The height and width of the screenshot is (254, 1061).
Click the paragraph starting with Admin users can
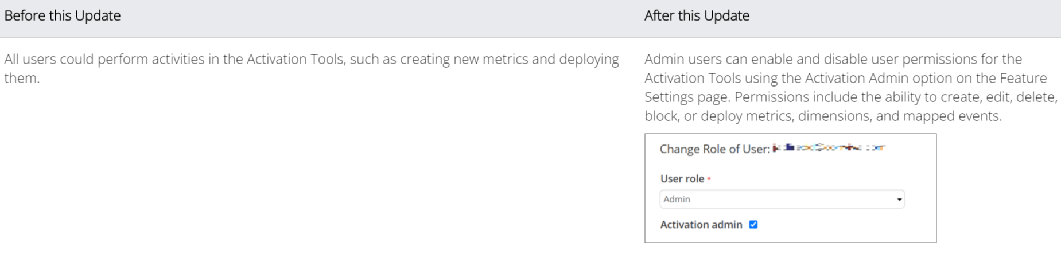click(850, 87)
